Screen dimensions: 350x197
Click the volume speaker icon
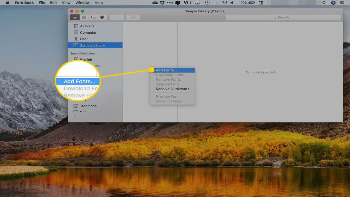[x=232, y=3]
